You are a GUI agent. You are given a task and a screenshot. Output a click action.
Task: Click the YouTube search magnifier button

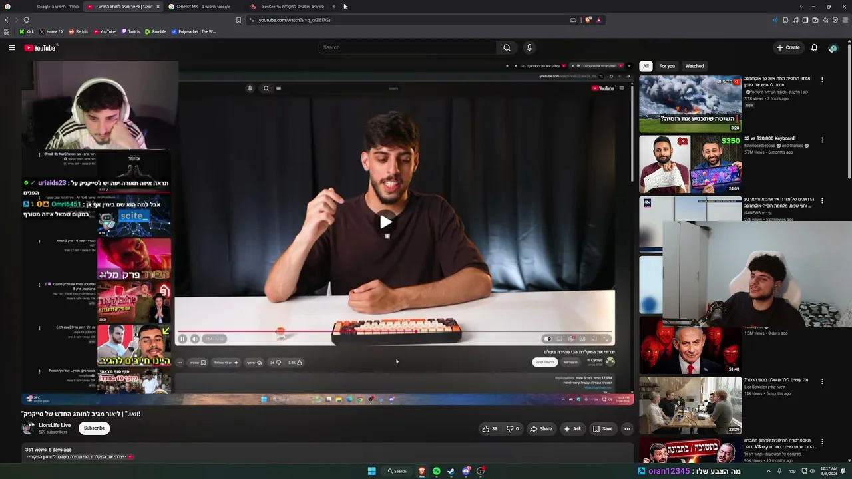click(507, 47)
